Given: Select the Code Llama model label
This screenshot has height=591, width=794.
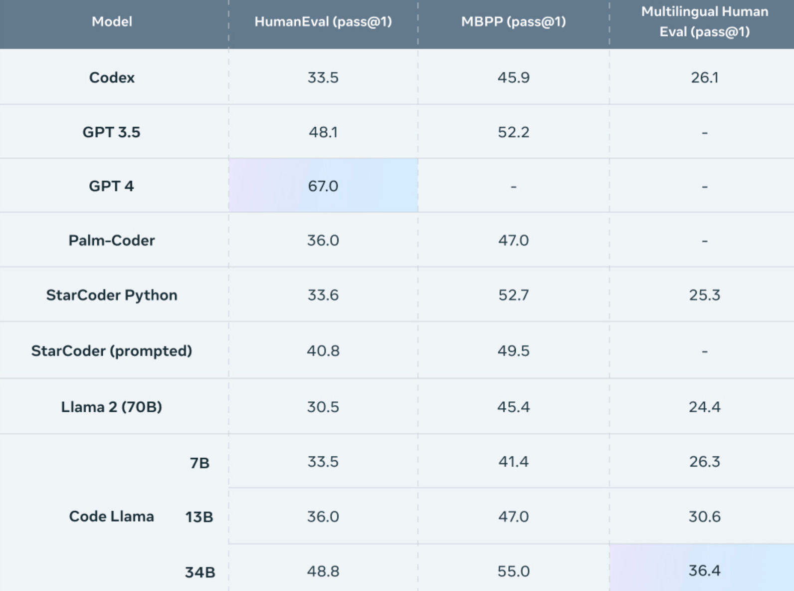Looking at the screenshot, I should [111, 516].
